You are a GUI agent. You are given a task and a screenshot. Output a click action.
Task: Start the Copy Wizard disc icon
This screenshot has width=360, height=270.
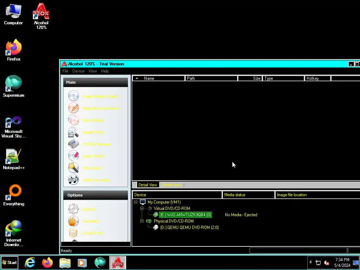point(73,120)
